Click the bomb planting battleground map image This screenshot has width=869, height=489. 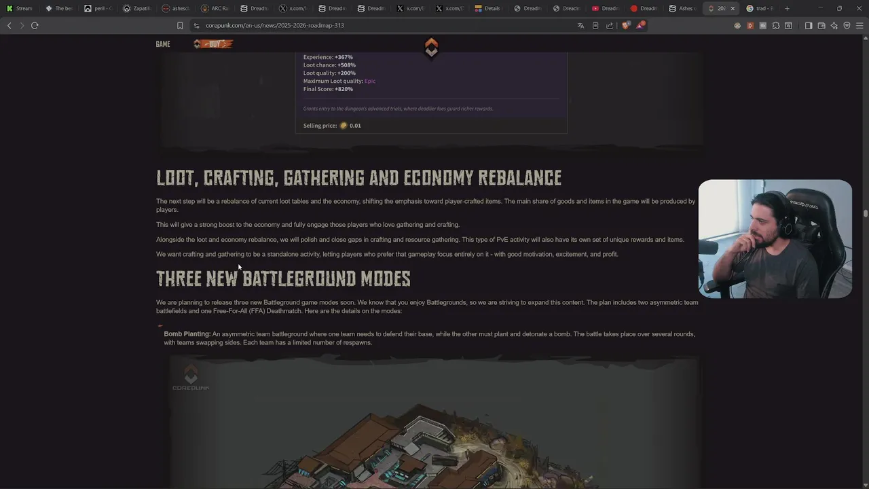point(434,421)
